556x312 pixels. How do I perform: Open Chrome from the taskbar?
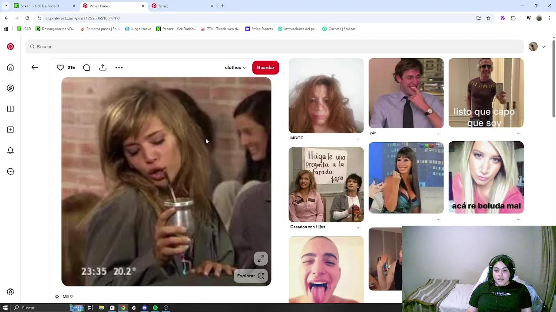(x=123, y=308)
